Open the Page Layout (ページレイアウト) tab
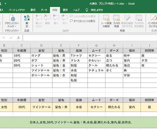The image size is (157, 130). pyautogui.click(x=17, y=10)
